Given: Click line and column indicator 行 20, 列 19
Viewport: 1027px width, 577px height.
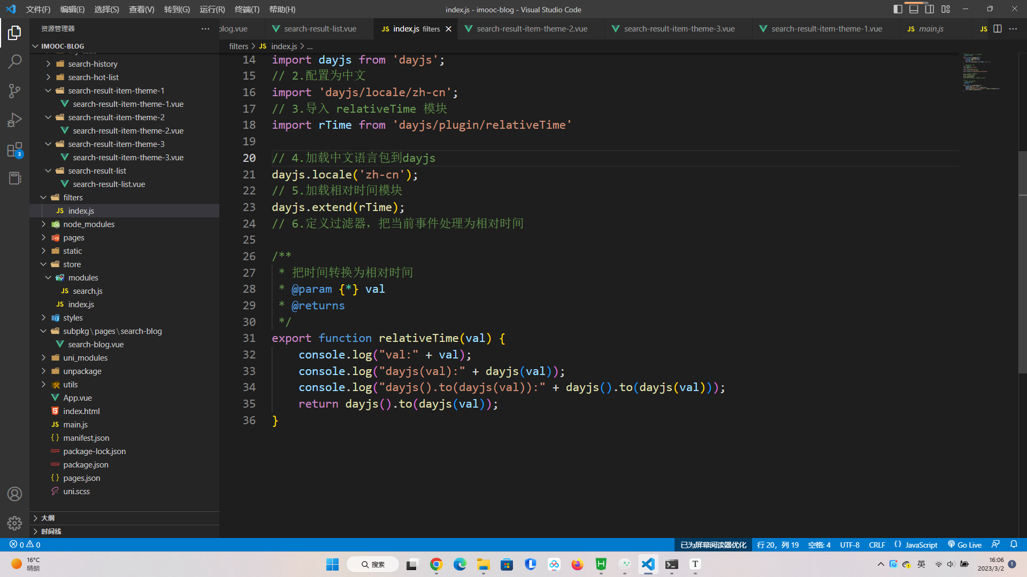Looking at the screenshot, I should [778, 544].
